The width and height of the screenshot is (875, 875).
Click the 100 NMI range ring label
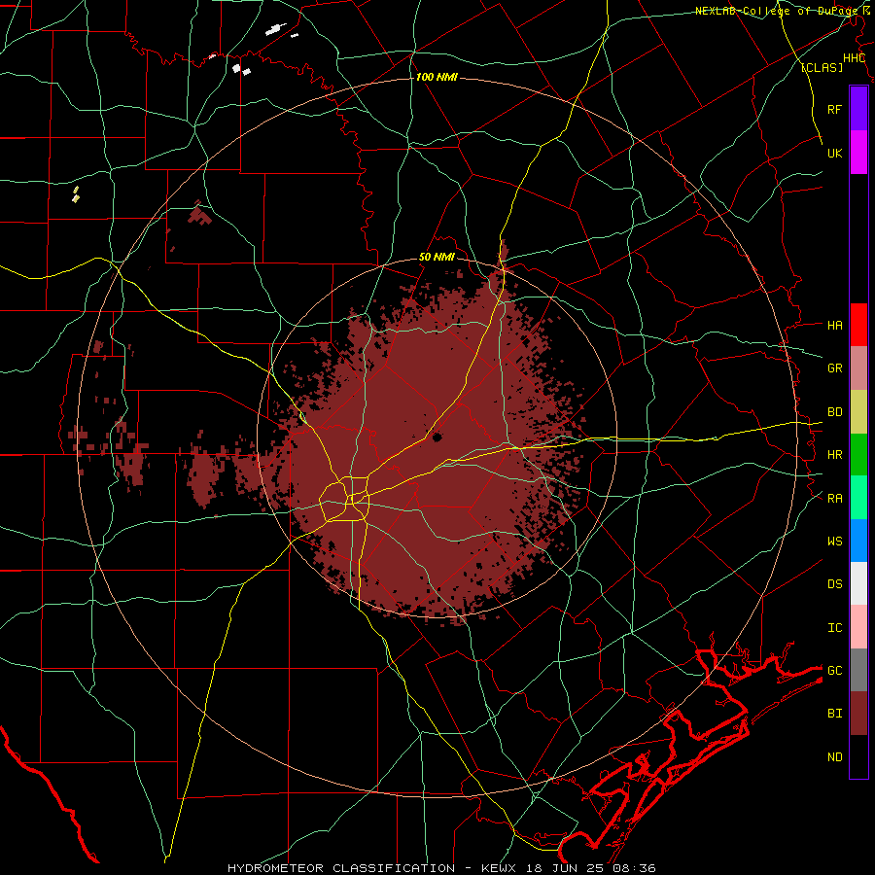[437, 77]
